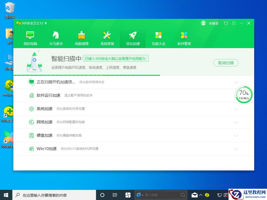Click the 硬盘加速 disk icon
Screen dimensions: 267x200
(32, 135)
